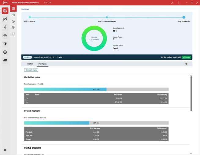Click the Service expires date text
The height and width of the screenshot is (155, 200).
click(x=171, y=57)
